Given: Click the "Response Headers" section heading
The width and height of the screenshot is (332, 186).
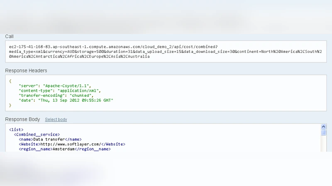Looking at the screenshot, I should (26, 71).
